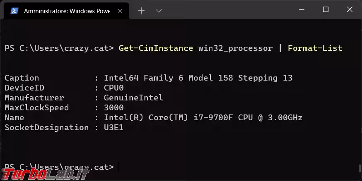Screen dimensions: 362x181
Task: Select the Amministratore: Windows PowerShell tab title
Action: coord(67,11)
